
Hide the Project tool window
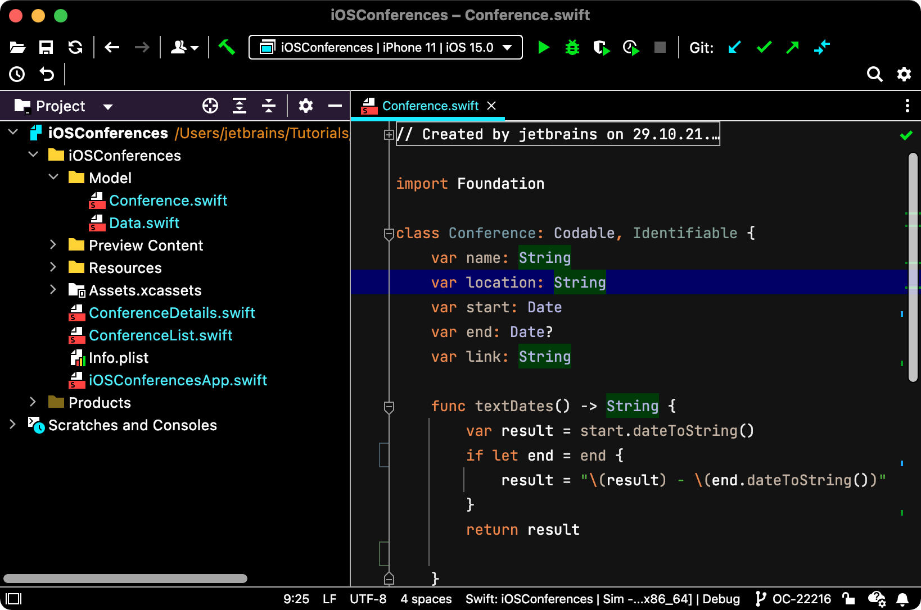335,106
